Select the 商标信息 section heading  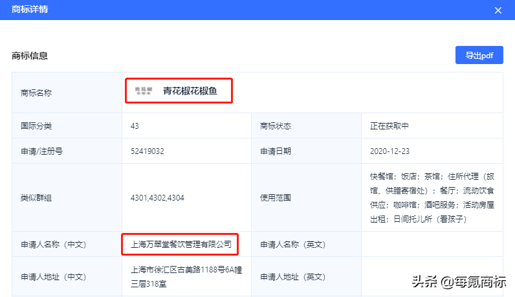30,56
